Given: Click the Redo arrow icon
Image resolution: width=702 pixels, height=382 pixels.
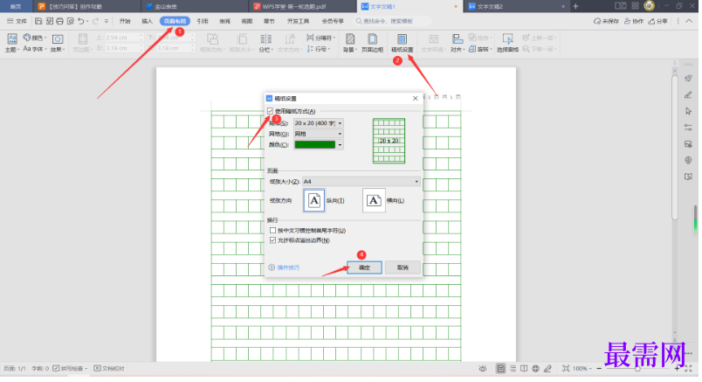Looking at the screenshot, I should pyautogui.click(x=95, y=21).
